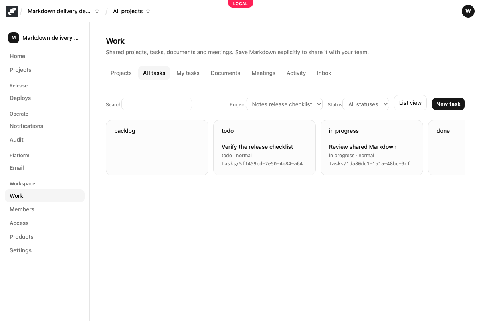Select Work in the sidebar
This screenshot has height=321, width=481.
[44, 196]
